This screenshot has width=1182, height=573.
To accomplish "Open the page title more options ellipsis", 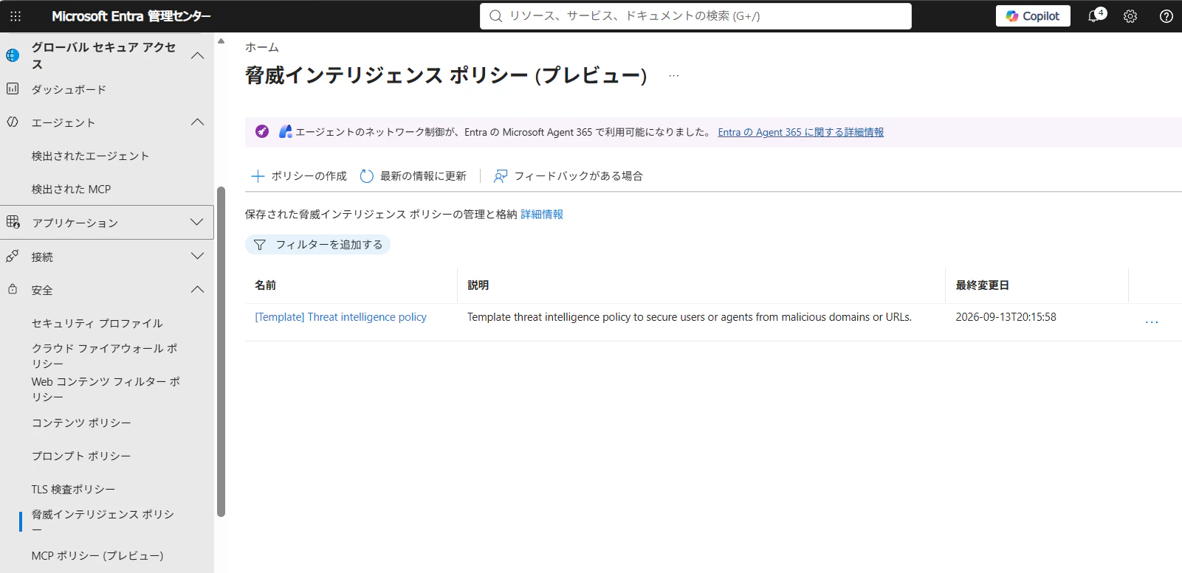I will [x=673, y=75].
